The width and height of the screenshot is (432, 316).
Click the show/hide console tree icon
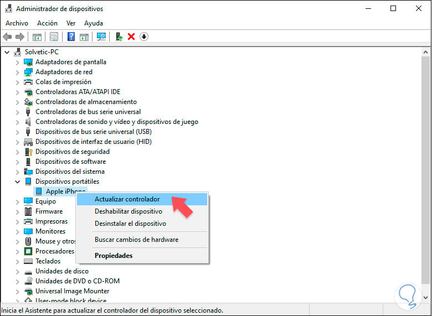click(x=37, y=37)
